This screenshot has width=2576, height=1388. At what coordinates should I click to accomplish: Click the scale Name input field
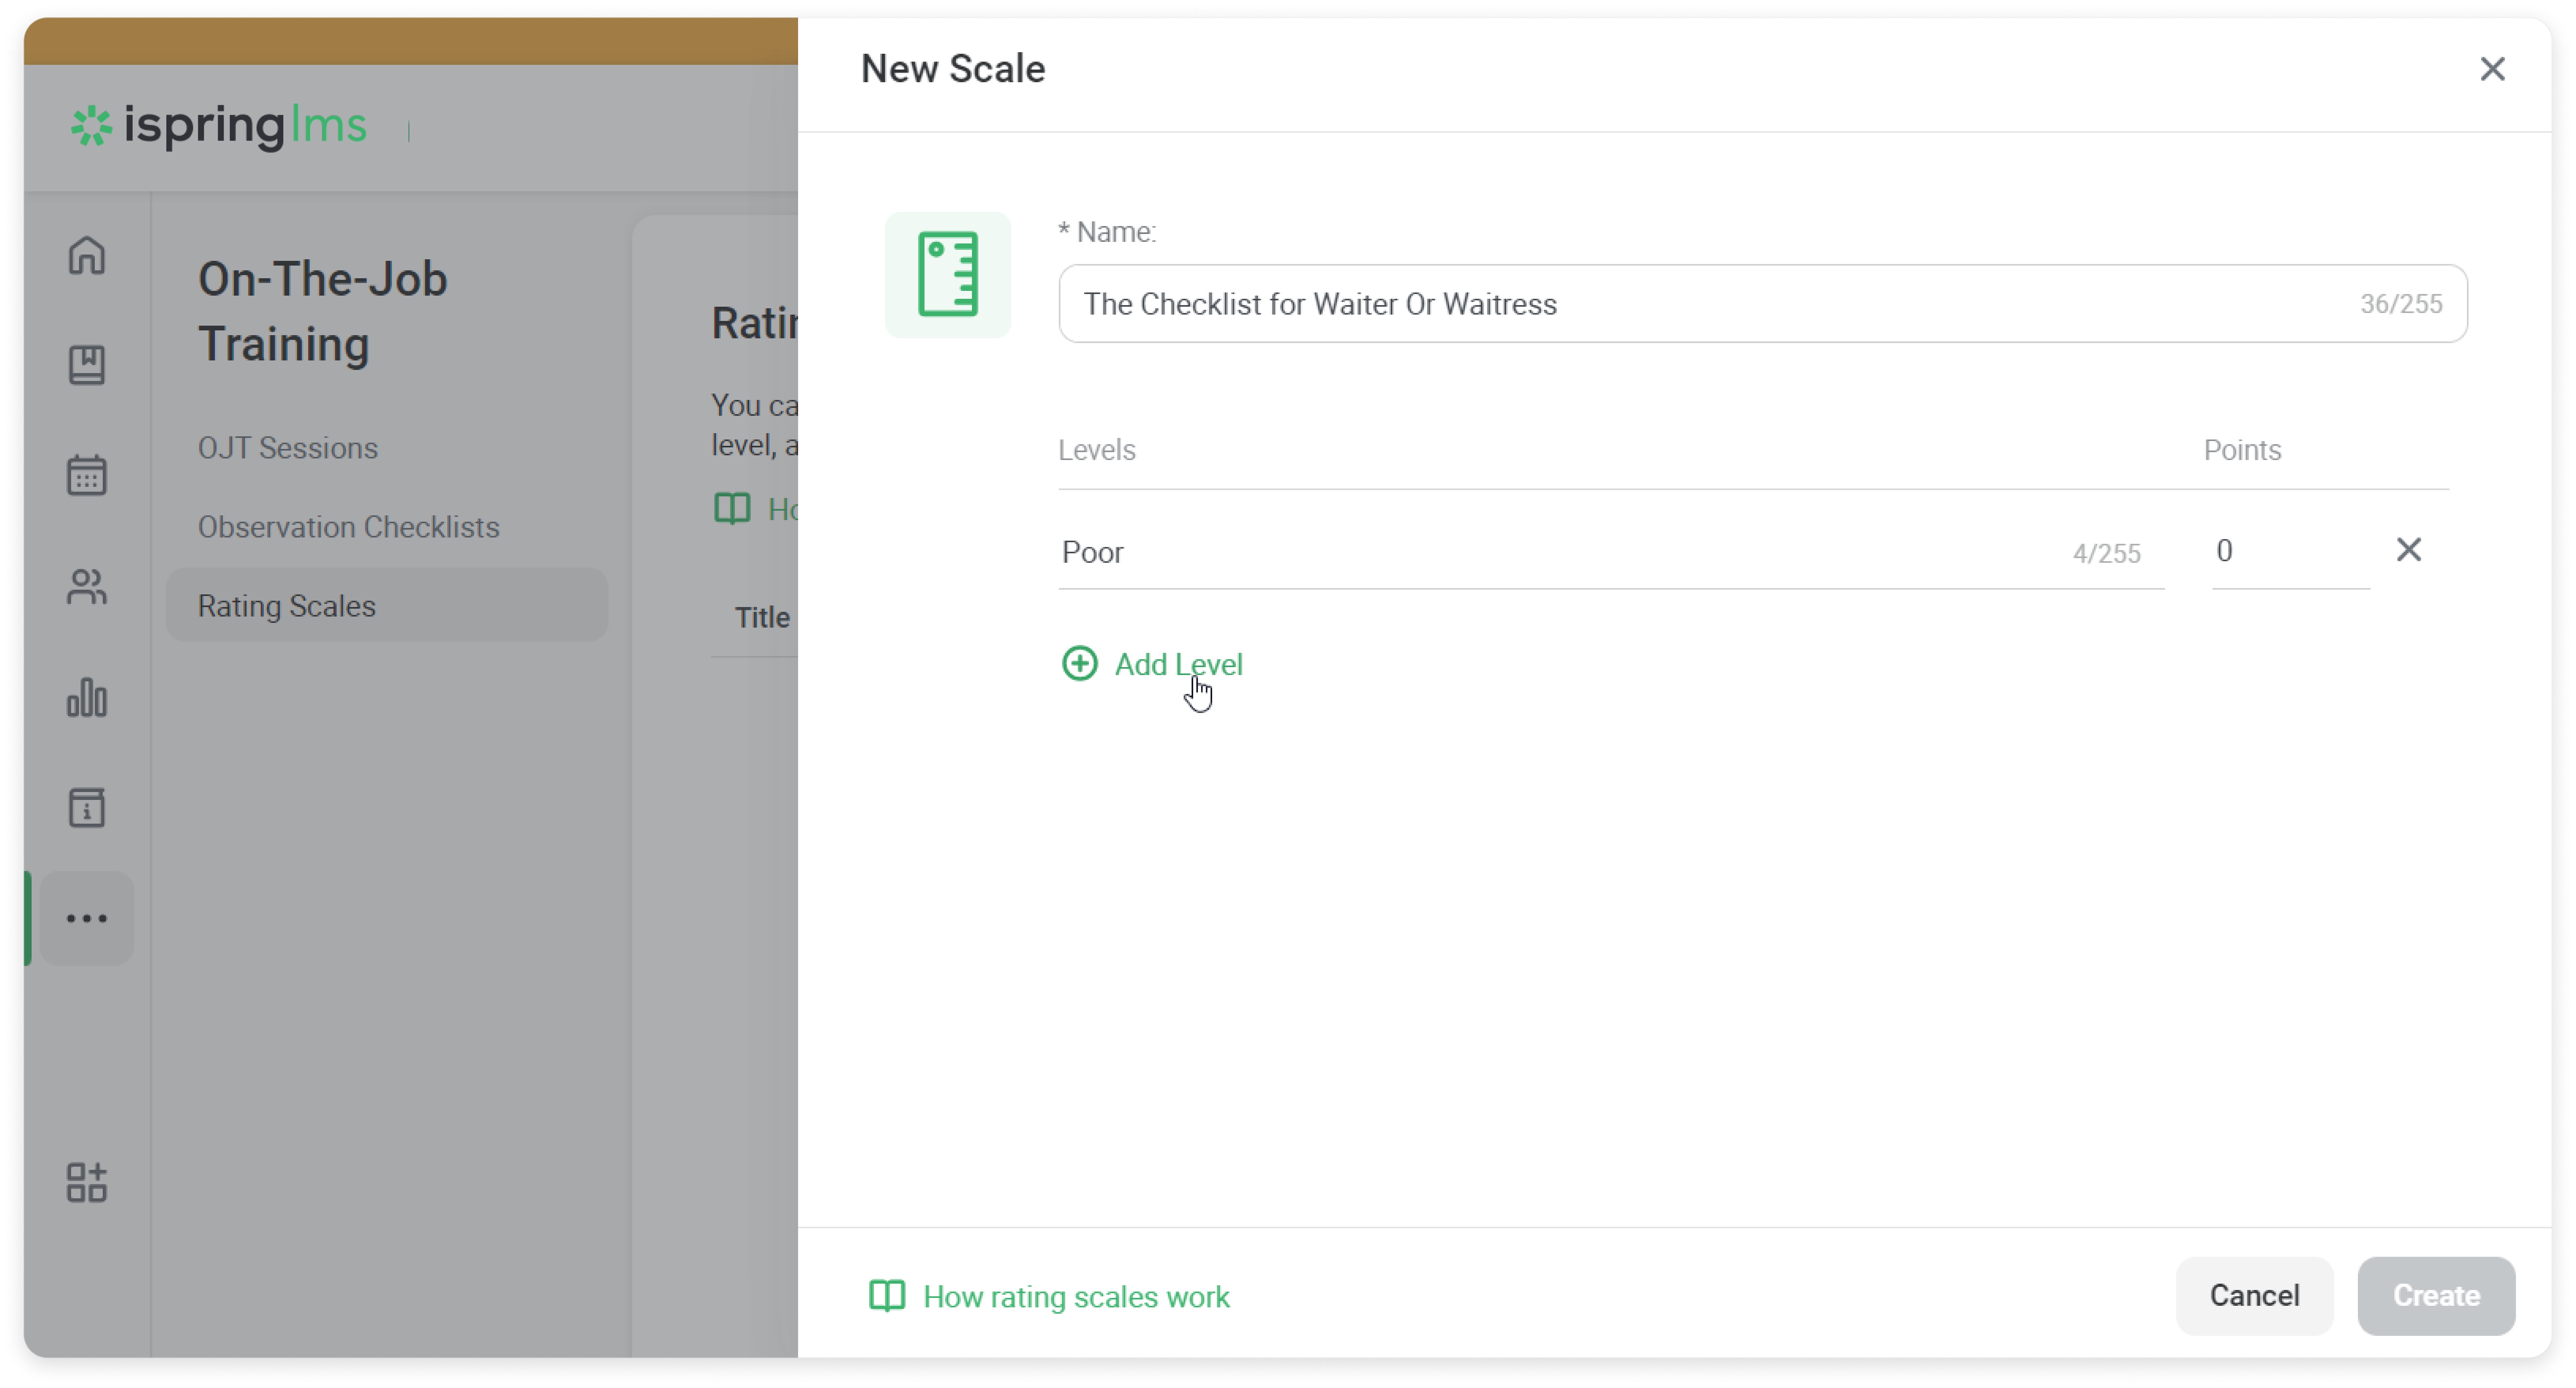1700,304
